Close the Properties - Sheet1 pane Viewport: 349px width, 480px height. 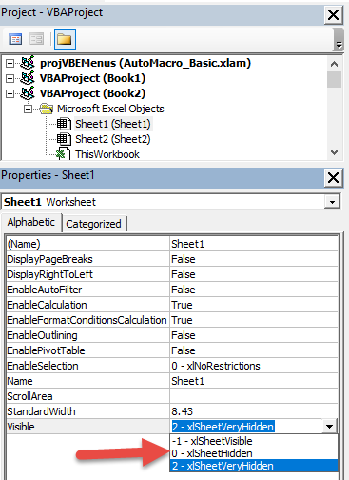click(333, 177)
